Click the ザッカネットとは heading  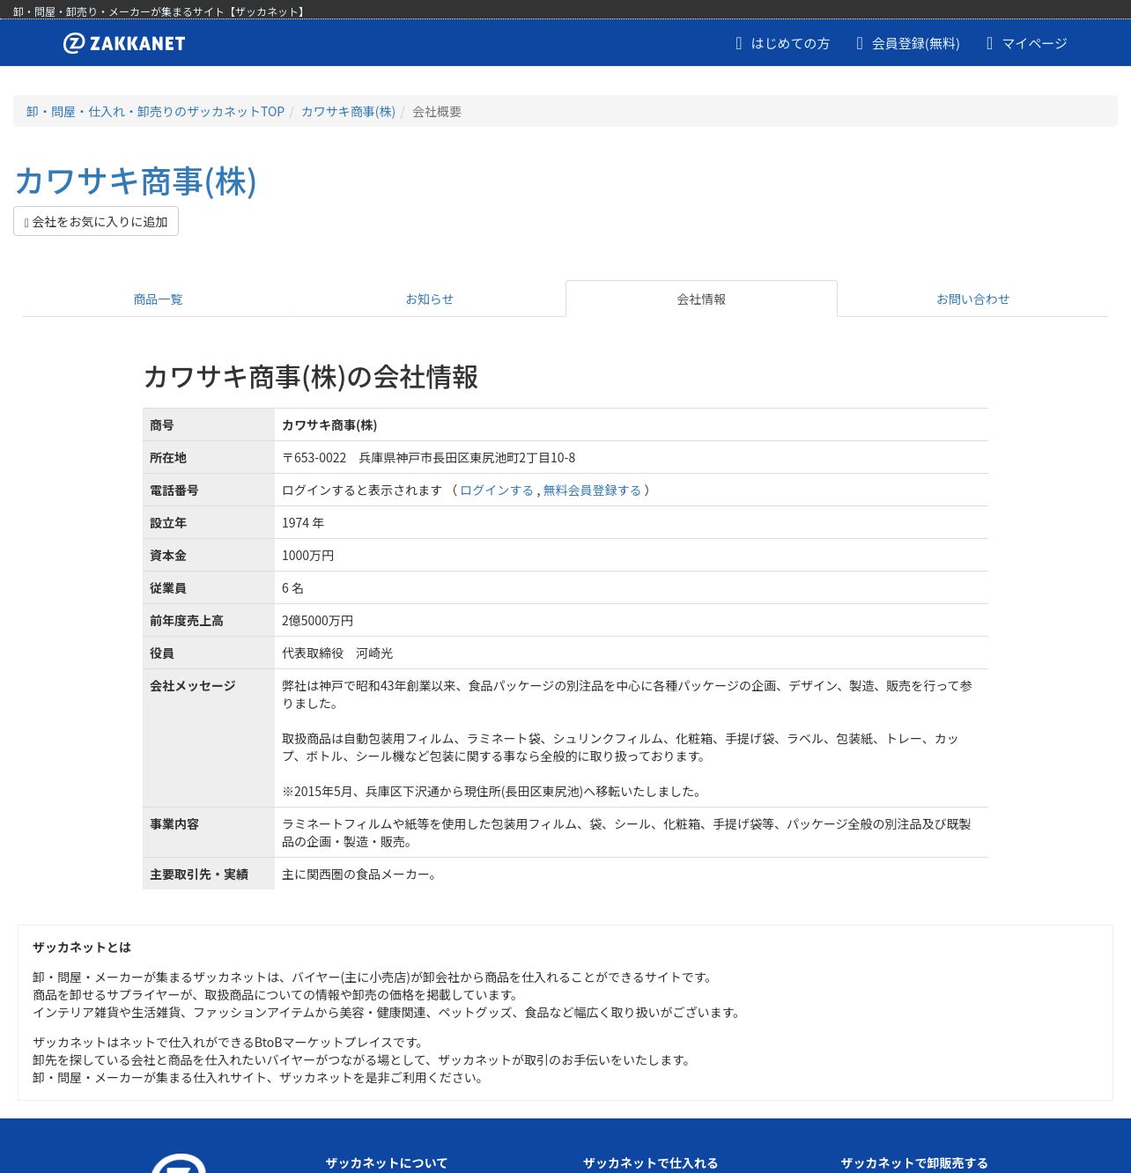(x=82, y=948)
